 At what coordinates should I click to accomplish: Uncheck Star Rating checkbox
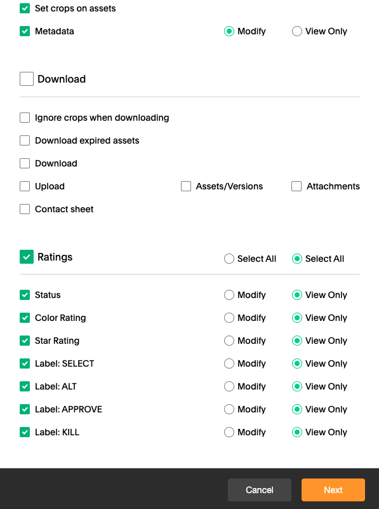pyautogui.click(x=25, y=341)
